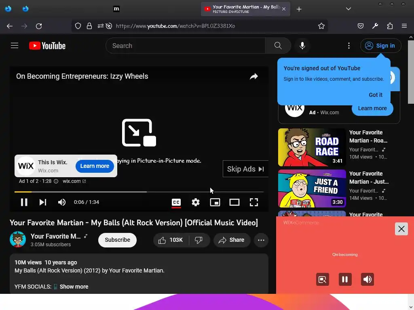414x310 pixels.
Task: Return Picture-in-Picture video back to tab
Action: point(322,279)
